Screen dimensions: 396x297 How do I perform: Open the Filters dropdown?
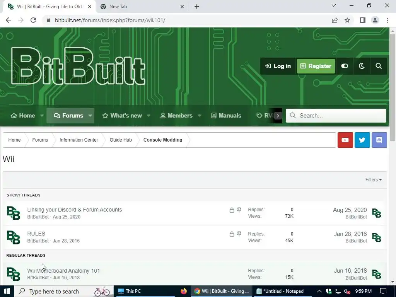pos(373,180)
